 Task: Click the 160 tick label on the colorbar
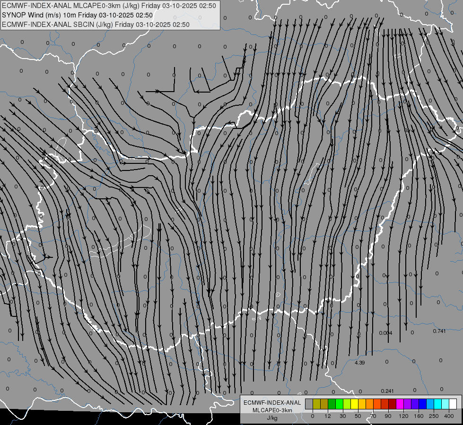pos(419,416)
